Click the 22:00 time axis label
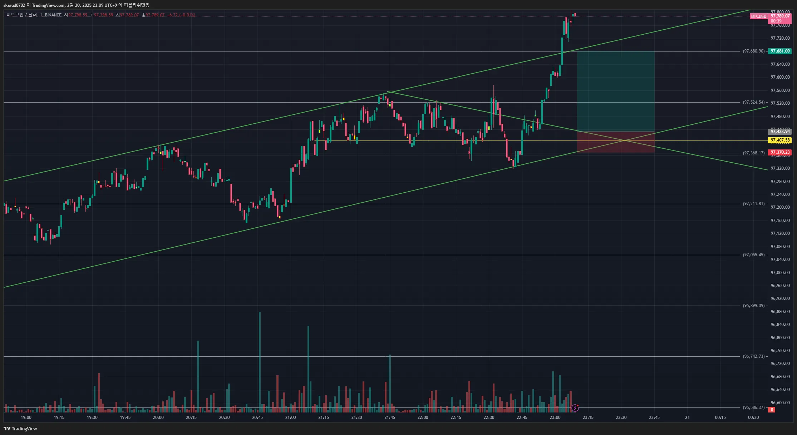The height and width of the screenshot is (435, 797). point(423,417)
